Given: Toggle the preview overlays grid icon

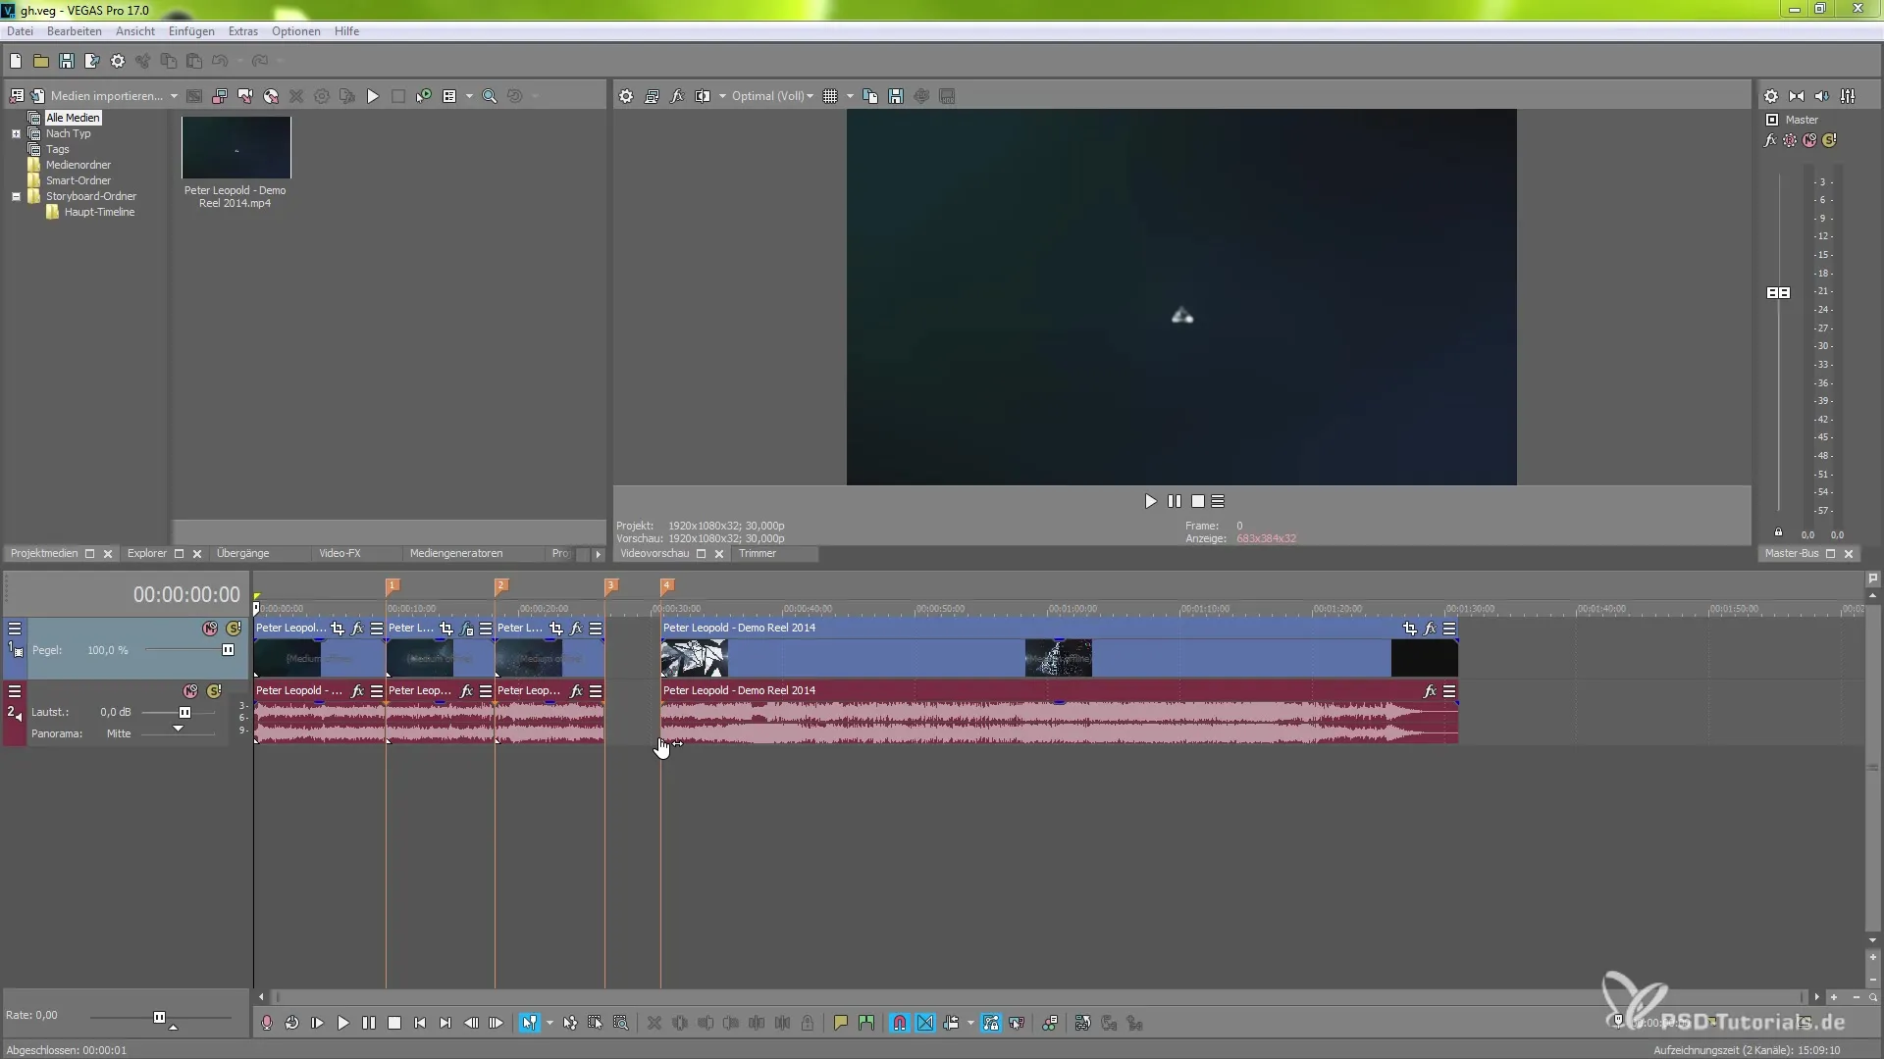Looking at the screenshot, I should (x=830, y=96).
